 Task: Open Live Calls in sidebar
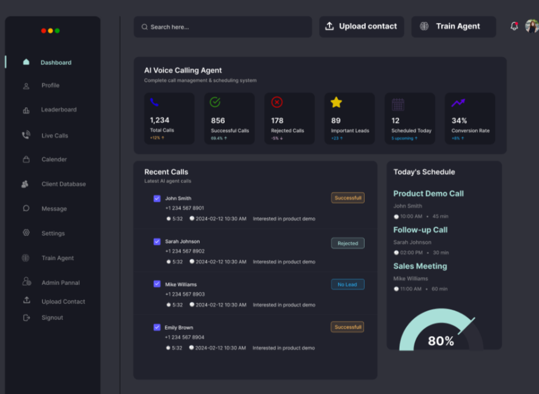(x=54, y=135)
